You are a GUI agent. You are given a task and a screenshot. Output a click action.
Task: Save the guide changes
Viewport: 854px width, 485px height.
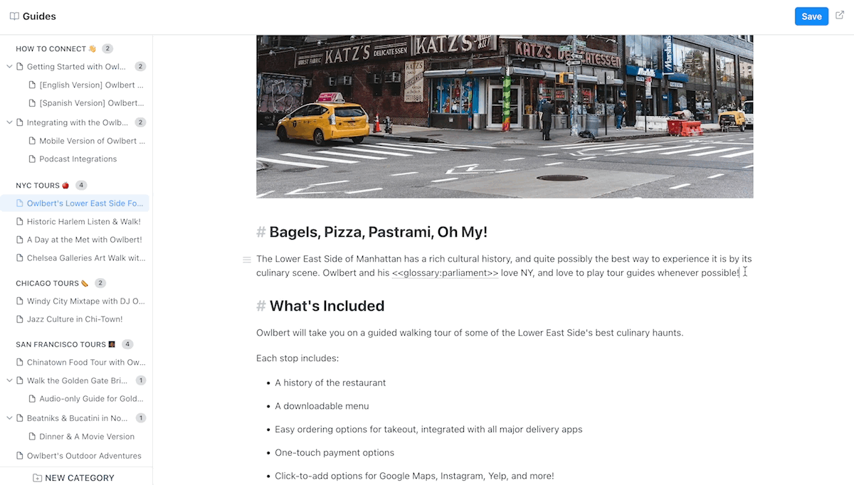(811, 16)
